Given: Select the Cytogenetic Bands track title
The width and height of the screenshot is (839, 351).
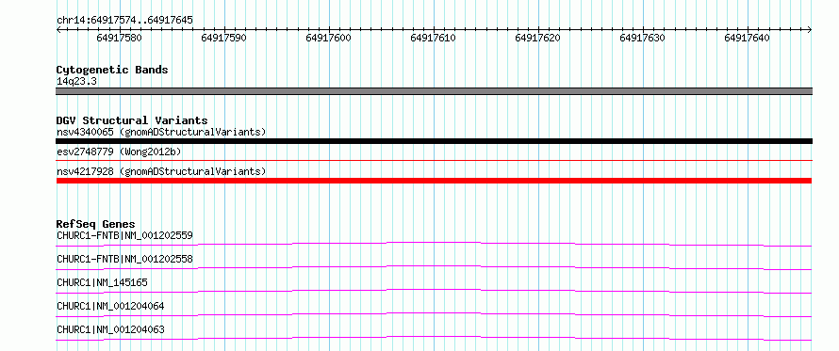Looking at the screenshot, I should click(x=112, y=70).
